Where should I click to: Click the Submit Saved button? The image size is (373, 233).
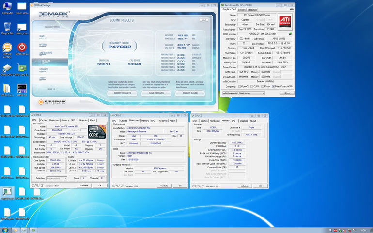[190, 93]
